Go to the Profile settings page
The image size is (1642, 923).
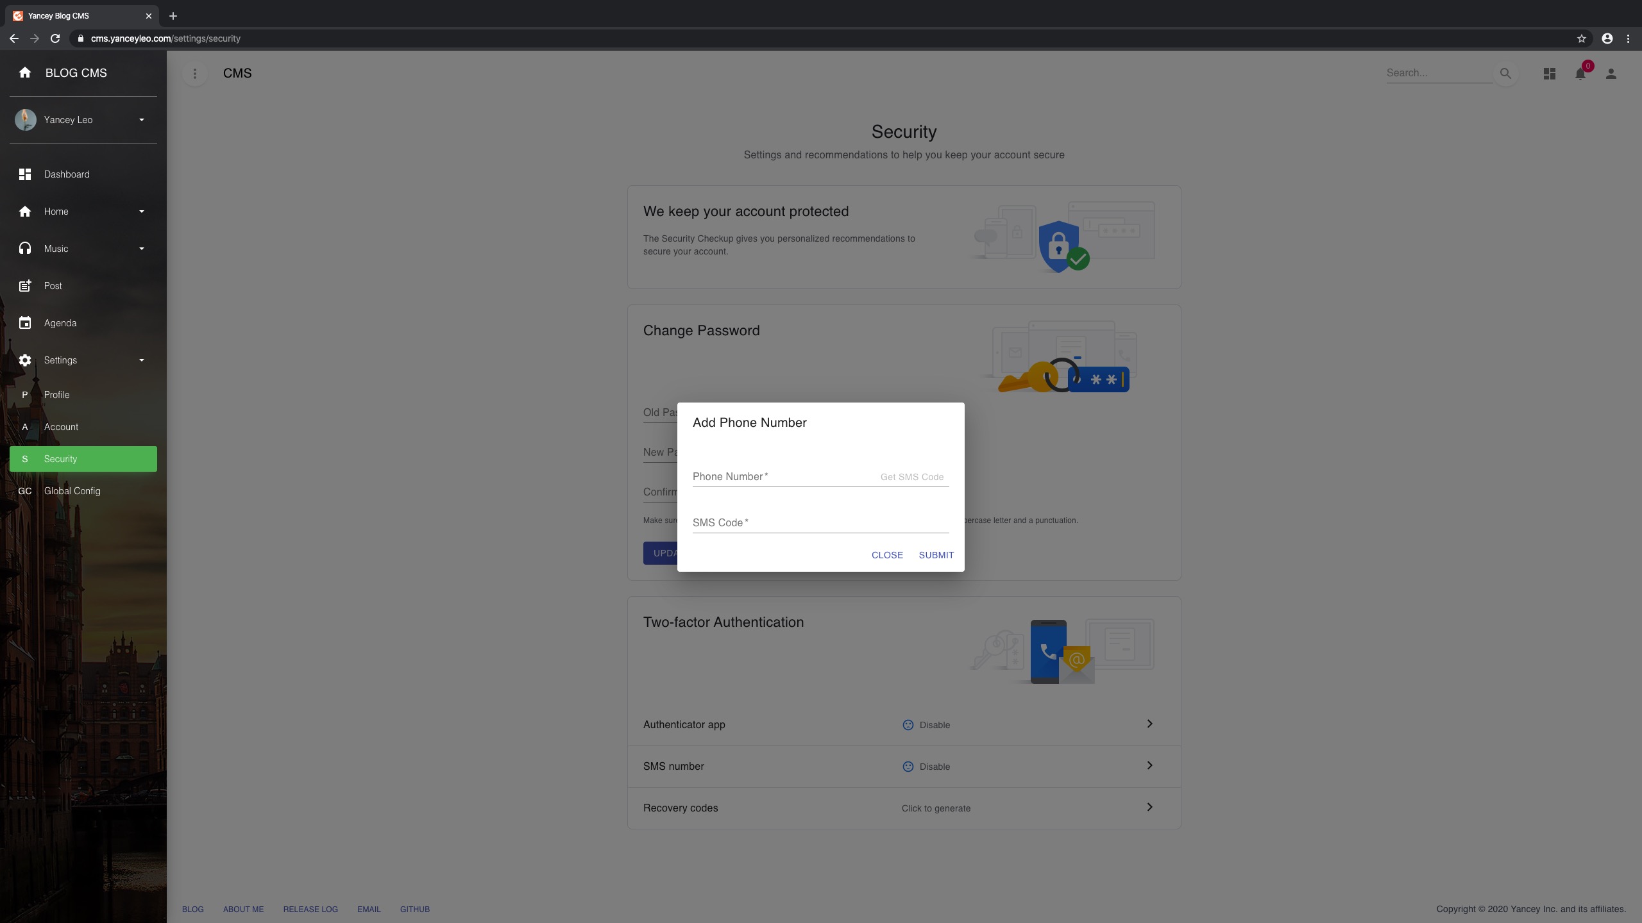pos(56,395)
